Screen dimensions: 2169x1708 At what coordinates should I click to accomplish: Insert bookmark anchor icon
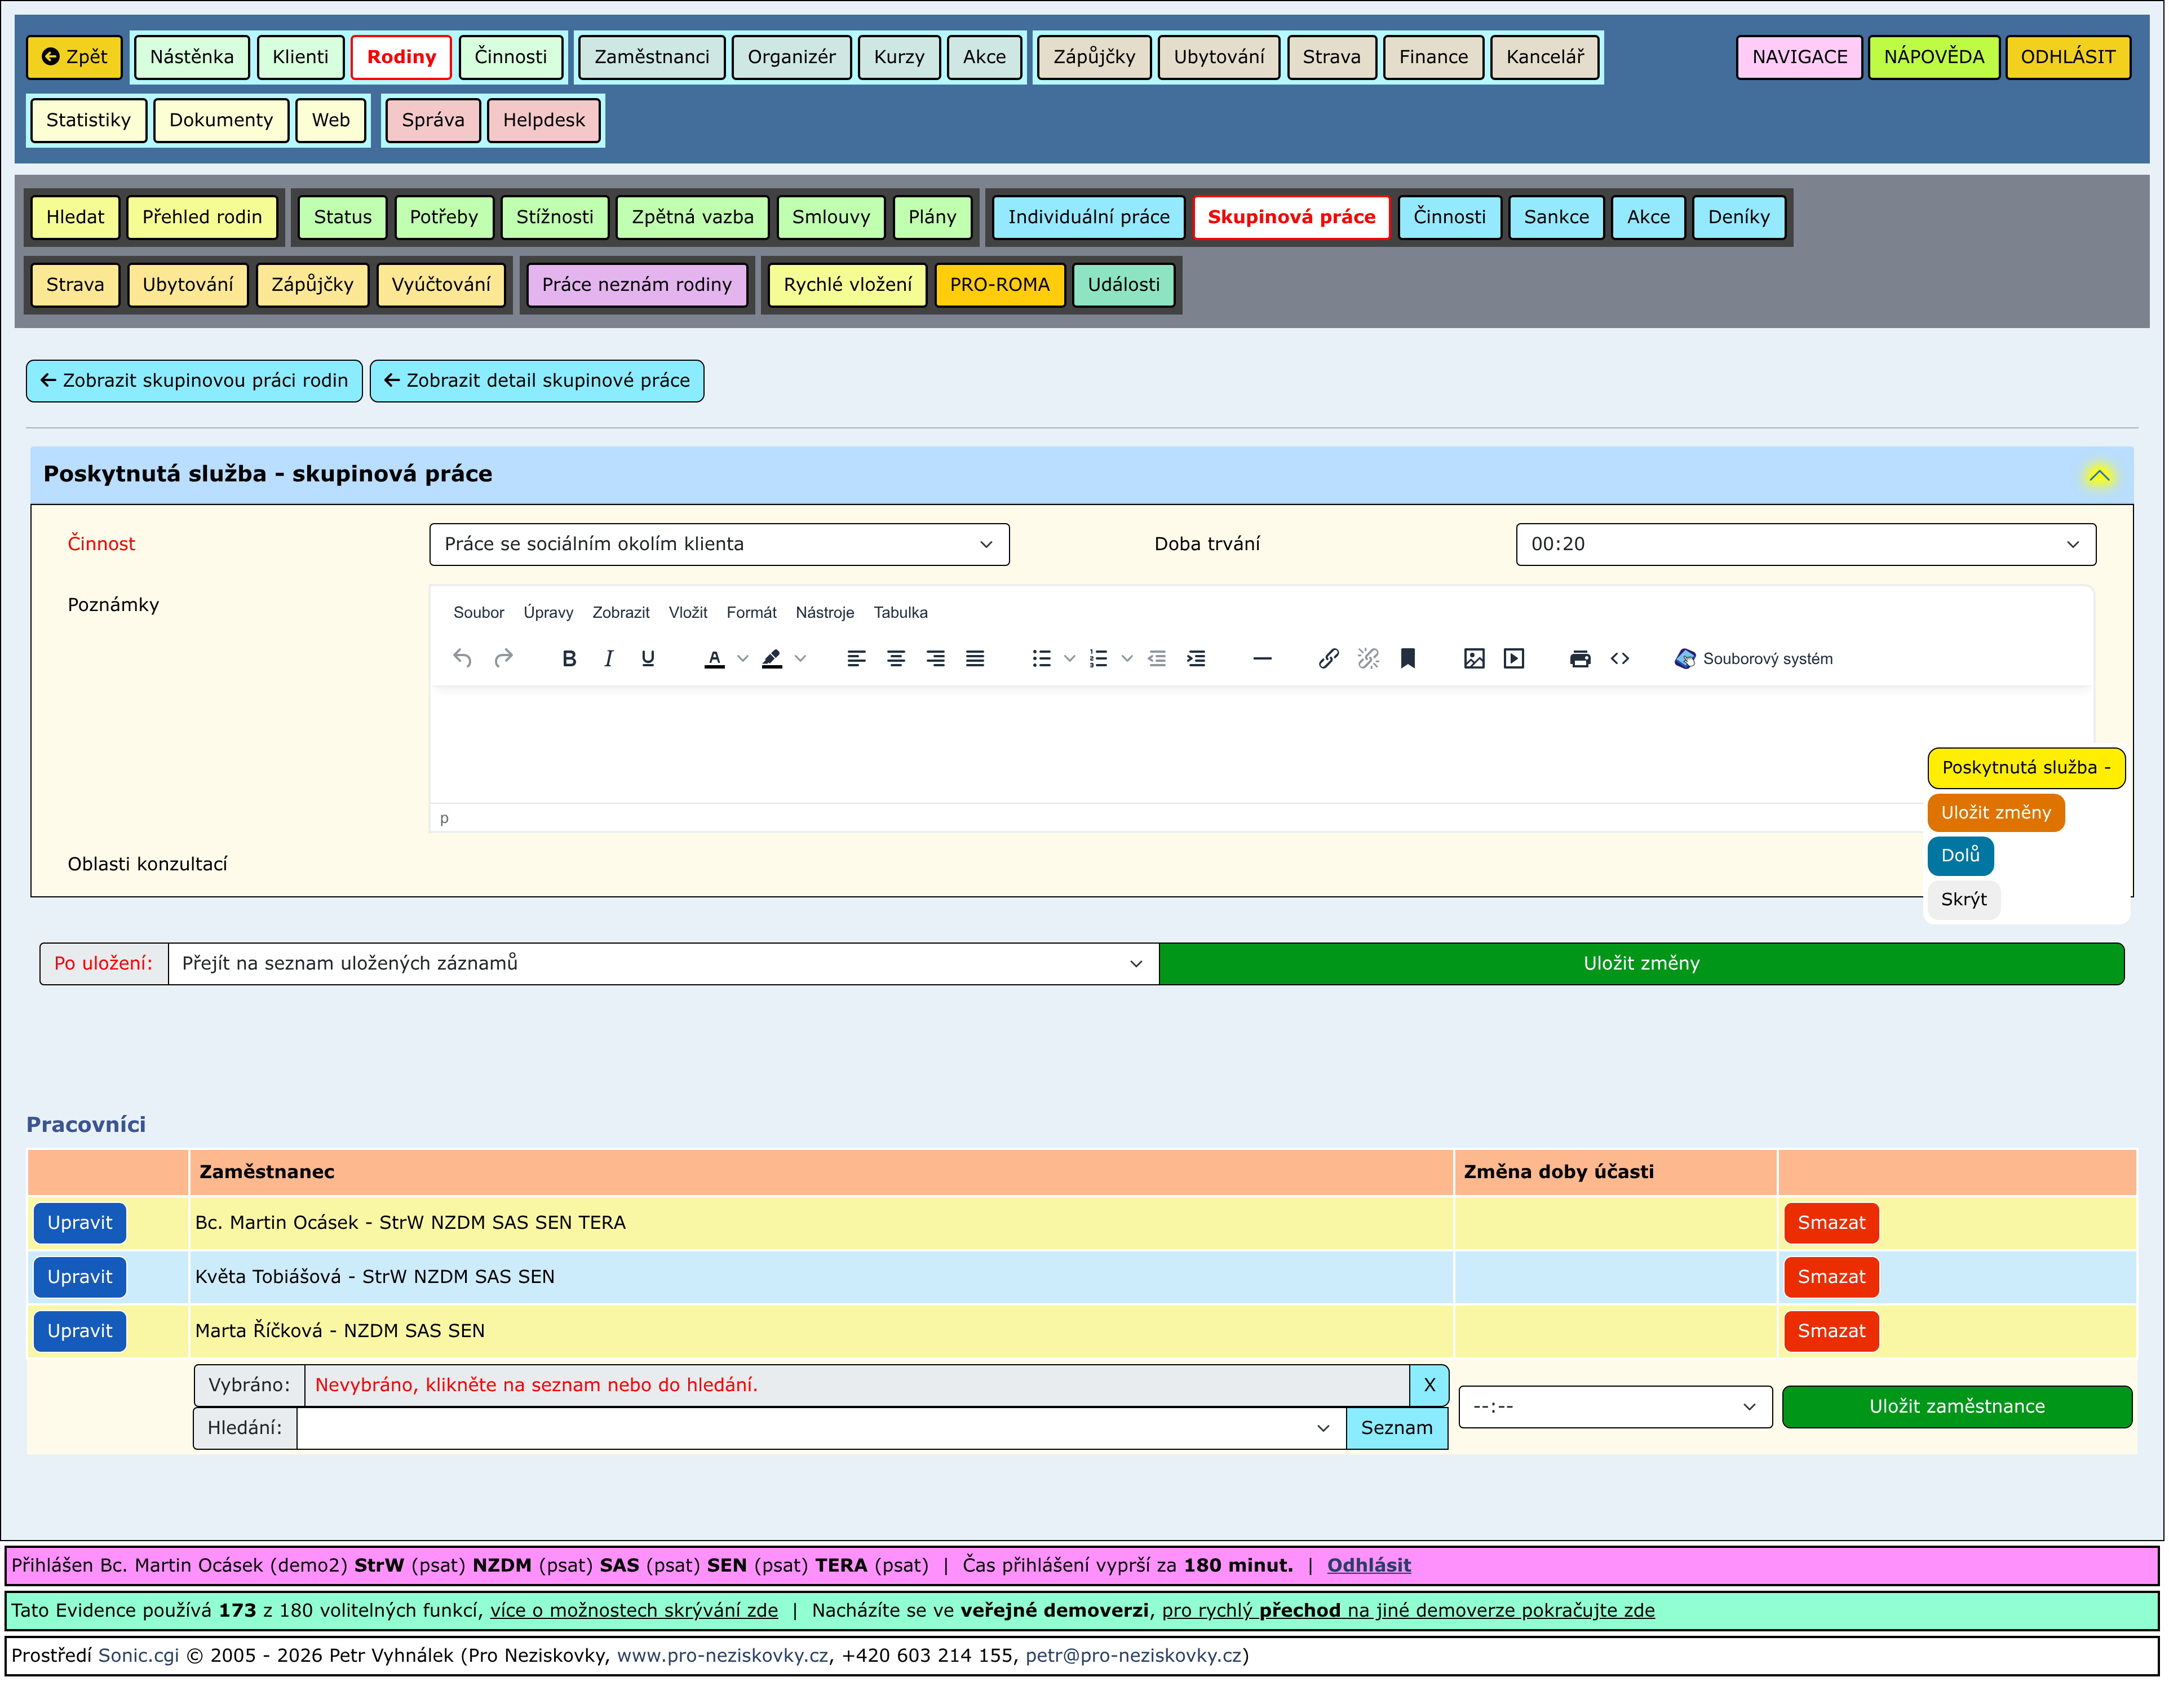(x=1407, y=658)
